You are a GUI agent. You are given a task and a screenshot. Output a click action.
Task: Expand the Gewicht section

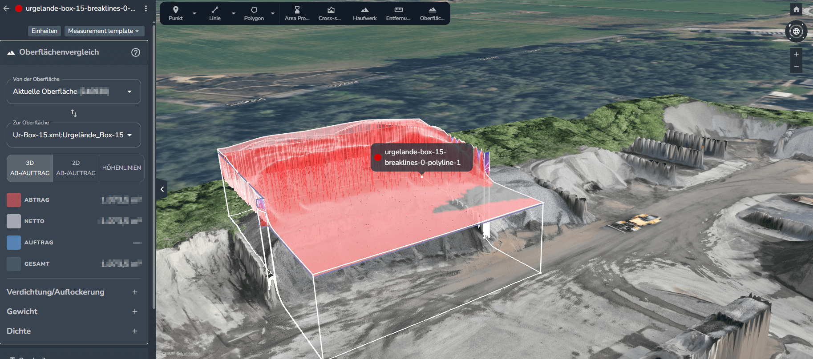(134, 311)
